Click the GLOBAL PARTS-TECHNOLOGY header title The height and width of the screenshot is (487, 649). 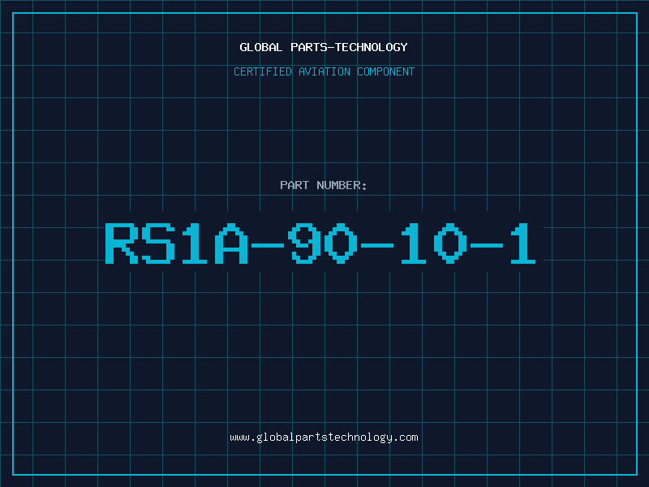(324, 47)
